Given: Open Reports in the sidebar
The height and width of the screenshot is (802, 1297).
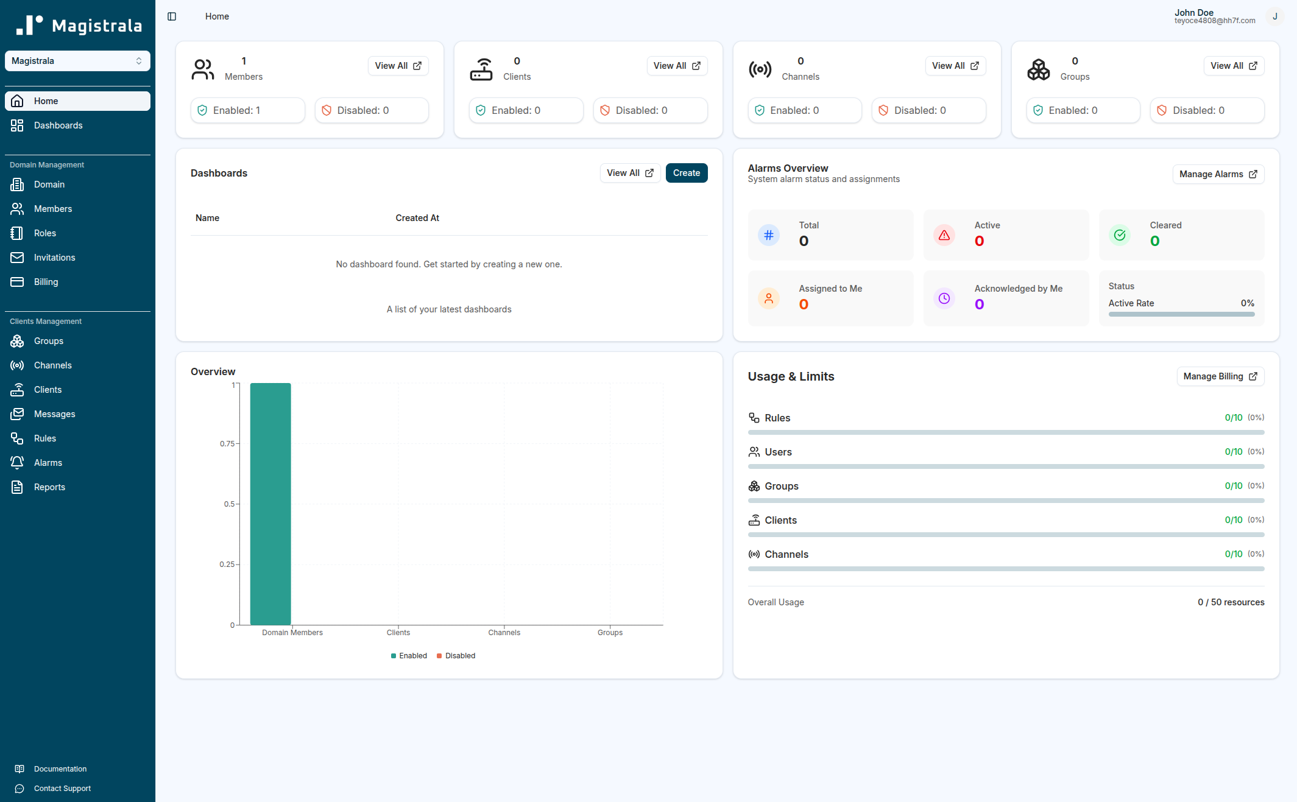Looking at the screenshot, I should point(49,487).
